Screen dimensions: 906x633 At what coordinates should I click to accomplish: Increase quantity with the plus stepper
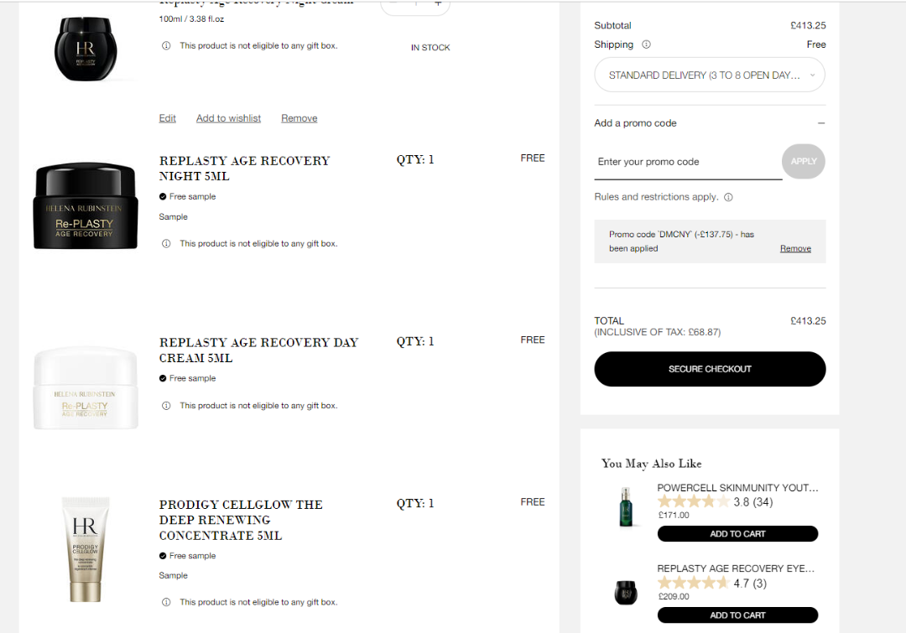(438, 3)
